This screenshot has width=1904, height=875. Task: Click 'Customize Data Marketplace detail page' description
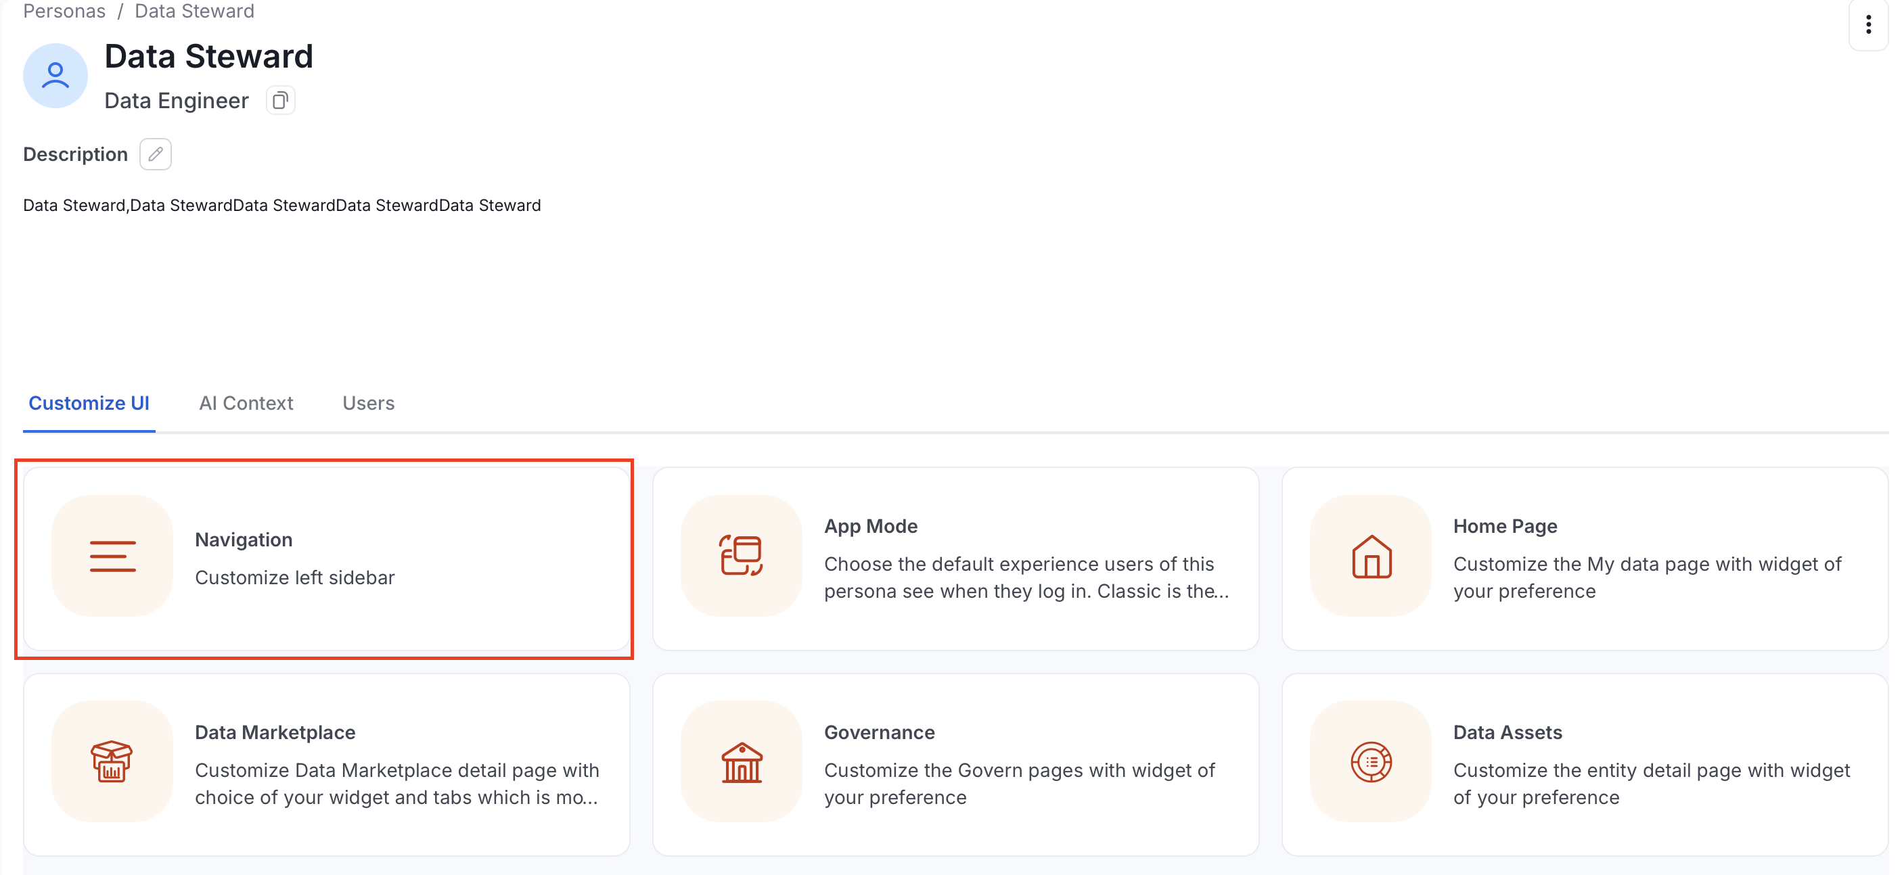coord(397,784)
